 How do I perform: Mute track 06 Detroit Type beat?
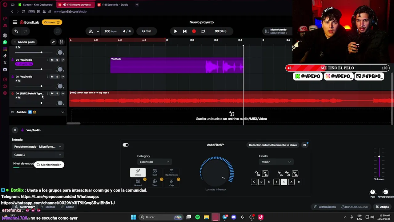pyautogui.click(x=52, y=93)
